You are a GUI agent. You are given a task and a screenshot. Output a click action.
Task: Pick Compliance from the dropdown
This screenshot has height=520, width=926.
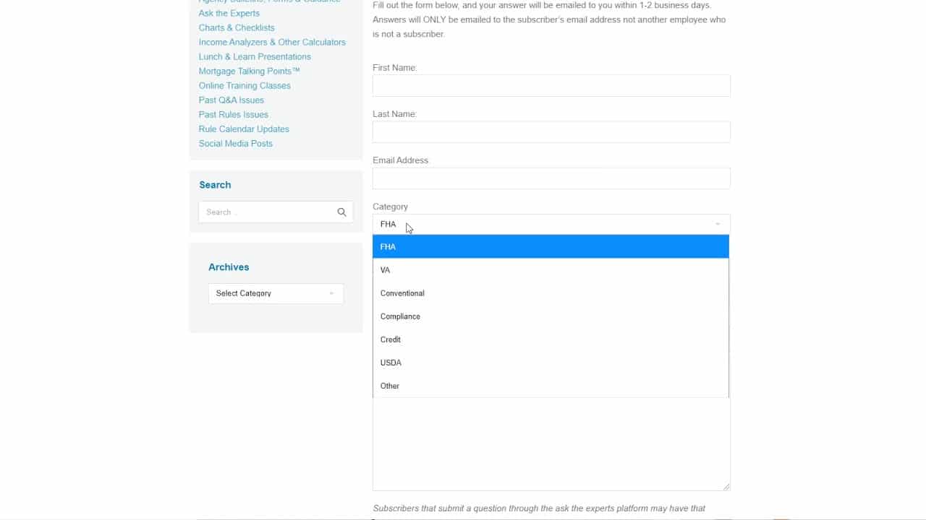pyautogui.click(x=550, y=316)
